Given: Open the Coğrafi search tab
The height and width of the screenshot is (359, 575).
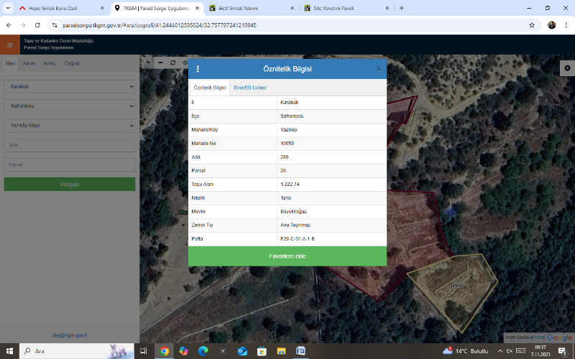Looking at the screenshot, I should 72,63.
